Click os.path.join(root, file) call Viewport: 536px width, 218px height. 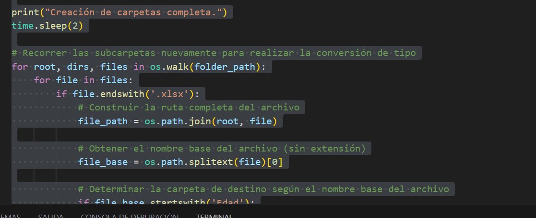(x=211, y=121)
